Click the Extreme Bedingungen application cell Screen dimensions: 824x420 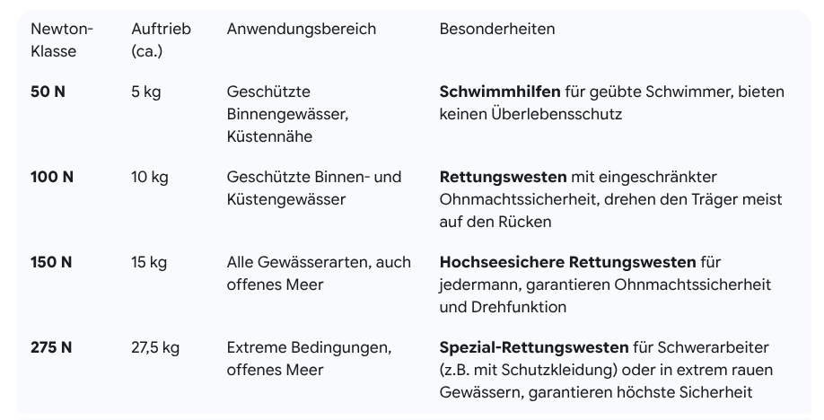point(308,358)
